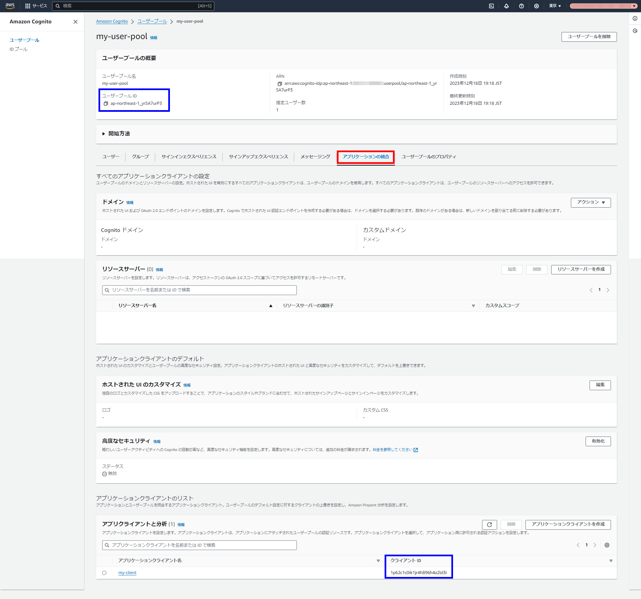The width and height of the screenshot is (641, 599).
Task: Click the AWS logo to go home
Action: (10, 6)
